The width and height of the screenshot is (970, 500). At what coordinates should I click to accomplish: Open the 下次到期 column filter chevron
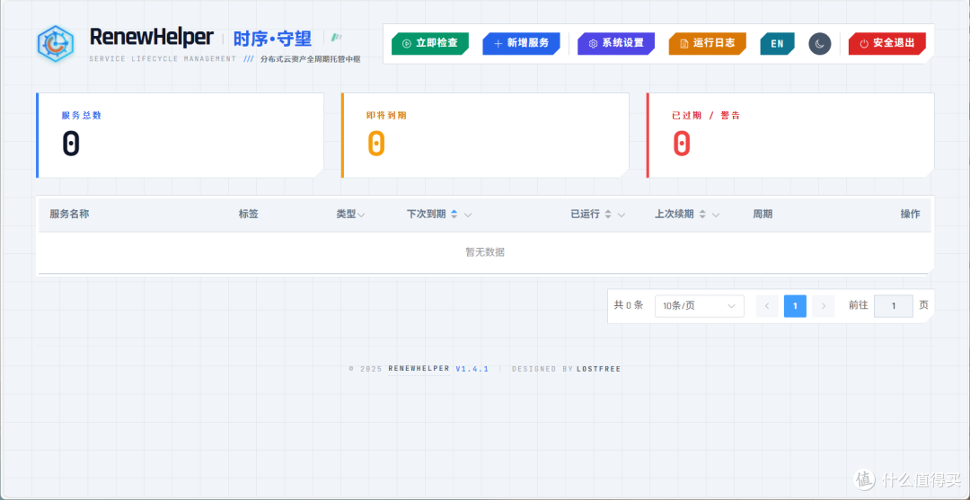pos(468,215)
